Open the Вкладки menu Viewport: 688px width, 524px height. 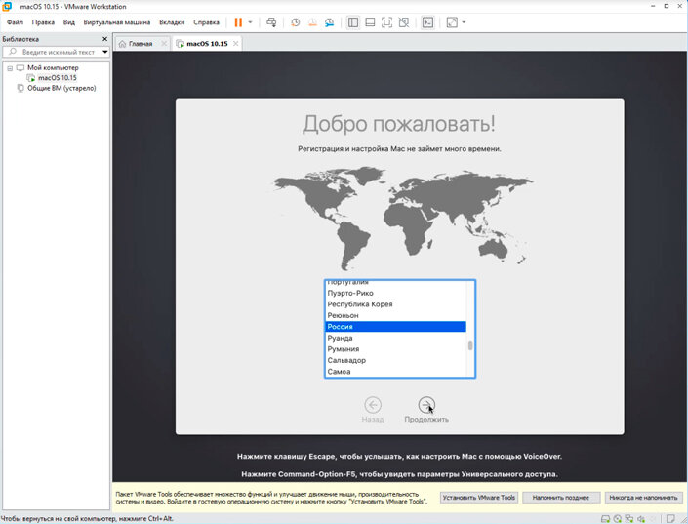172,22
